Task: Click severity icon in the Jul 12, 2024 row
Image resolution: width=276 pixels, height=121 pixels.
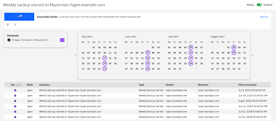Action: click(15, 112)
